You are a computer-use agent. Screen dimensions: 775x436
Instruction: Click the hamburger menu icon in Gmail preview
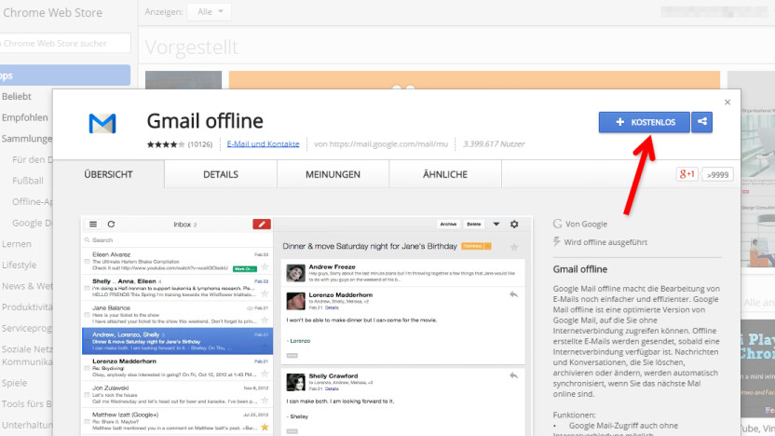tap(93, 224)
